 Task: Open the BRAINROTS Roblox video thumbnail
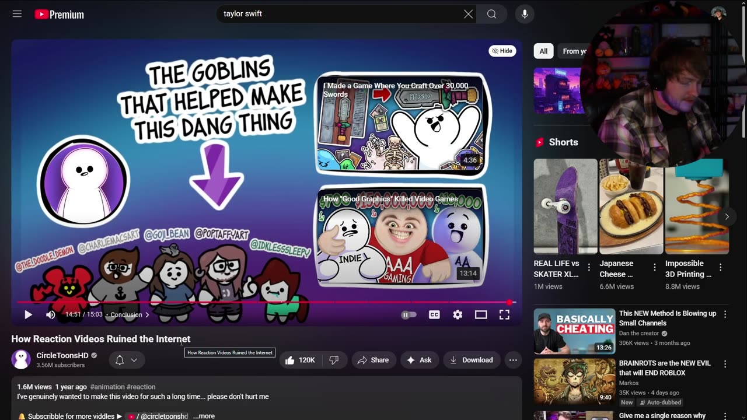[x=574, y=381]
